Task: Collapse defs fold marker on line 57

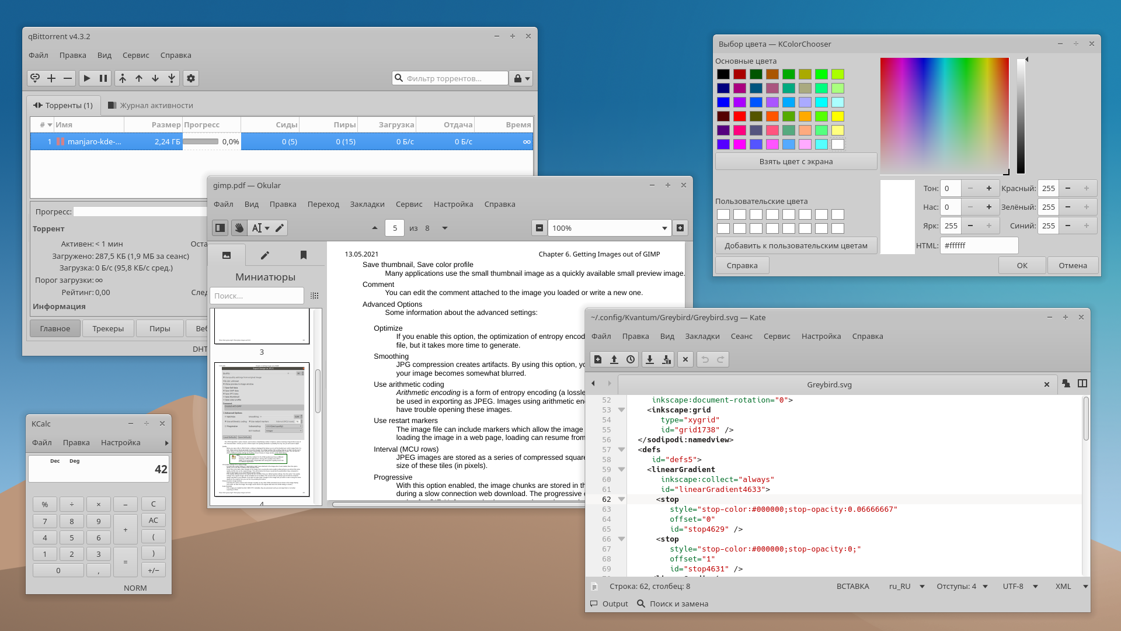Action: point(621,450)
